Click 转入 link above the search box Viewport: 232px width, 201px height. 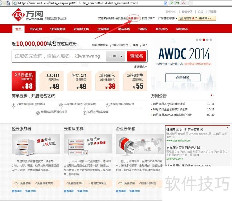(145, 45)
